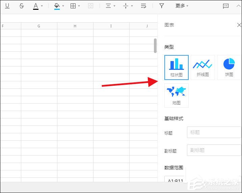Viewport: 242px width, 193px height.
Task: Click the filter funnel icon
Action: coord(162,6)
